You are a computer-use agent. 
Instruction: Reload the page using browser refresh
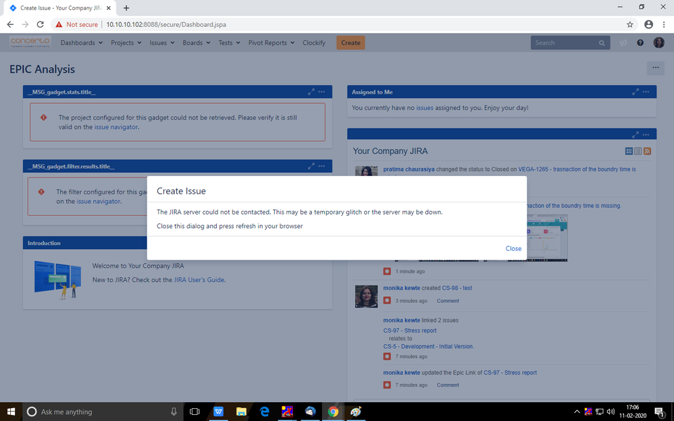[x=40, y=24]
